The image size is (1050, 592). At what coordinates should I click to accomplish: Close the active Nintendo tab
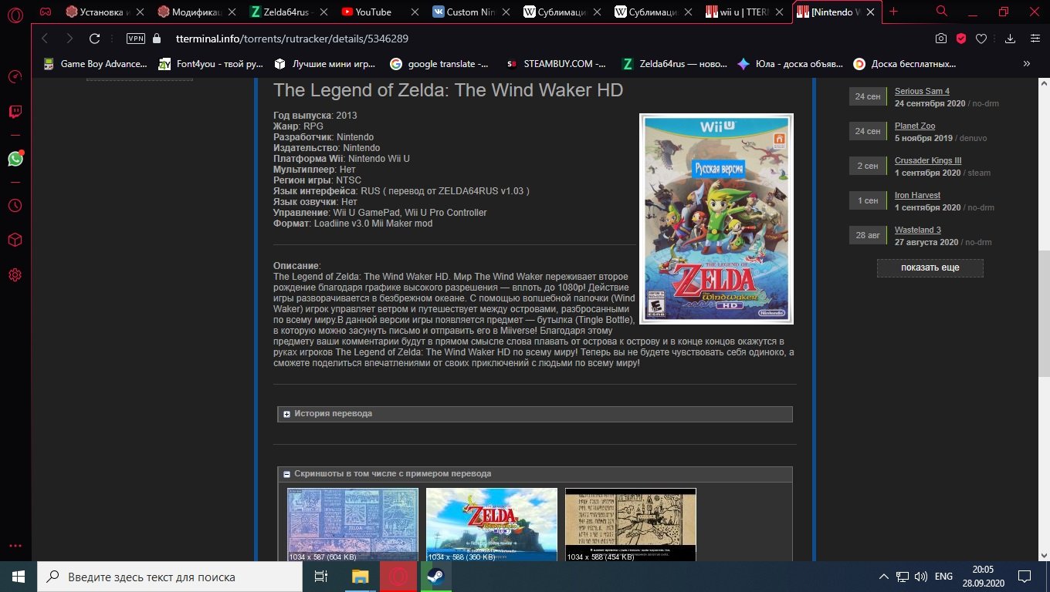pos(871,12)
